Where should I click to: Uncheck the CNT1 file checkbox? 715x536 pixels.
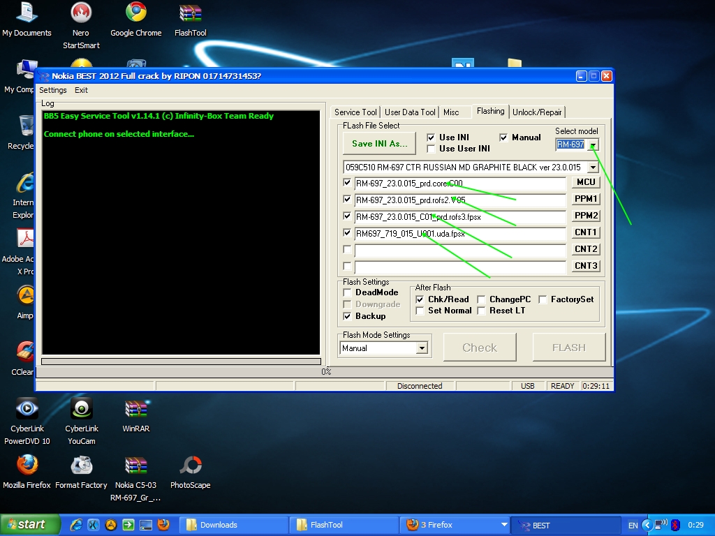(347, 233)
